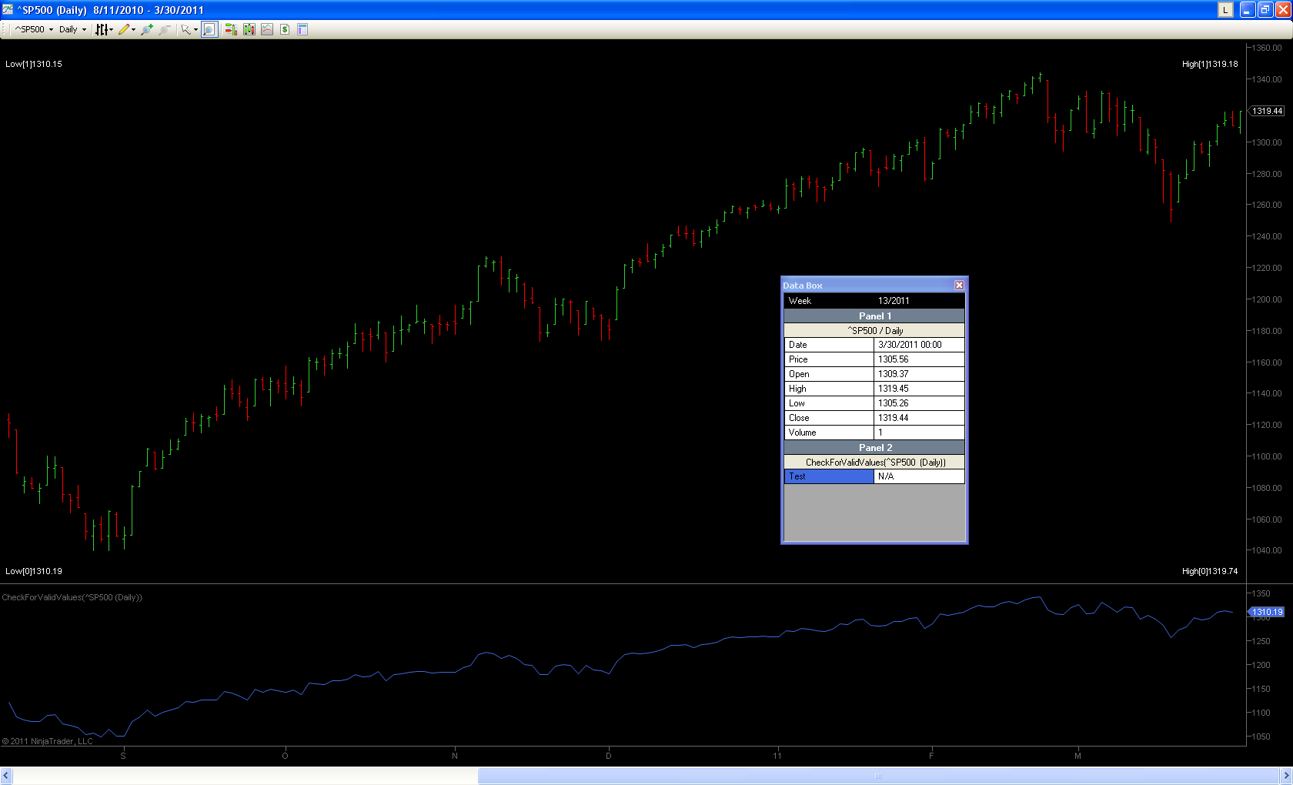Restore down the chart window
The height and width of the screenshot is (785, 1293).
[x=1265, y=10]
